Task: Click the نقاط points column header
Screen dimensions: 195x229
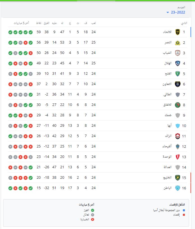Action: point(39,23)
